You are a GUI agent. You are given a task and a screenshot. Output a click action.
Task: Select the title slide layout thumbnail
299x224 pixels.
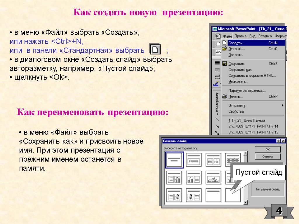[x=174, y=160]
